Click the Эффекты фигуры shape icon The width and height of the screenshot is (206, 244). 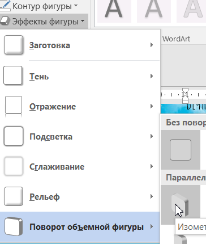pos(5,21)
